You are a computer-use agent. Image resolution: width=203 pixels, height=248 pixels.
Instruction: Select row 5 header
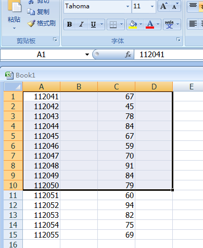(x=13, y=136)
